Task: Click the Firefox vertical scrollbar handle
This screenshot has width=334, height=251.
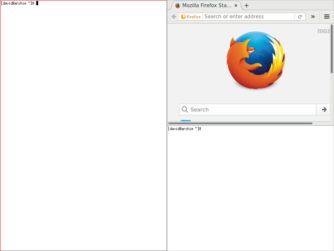Action: (x=332, y=49)
